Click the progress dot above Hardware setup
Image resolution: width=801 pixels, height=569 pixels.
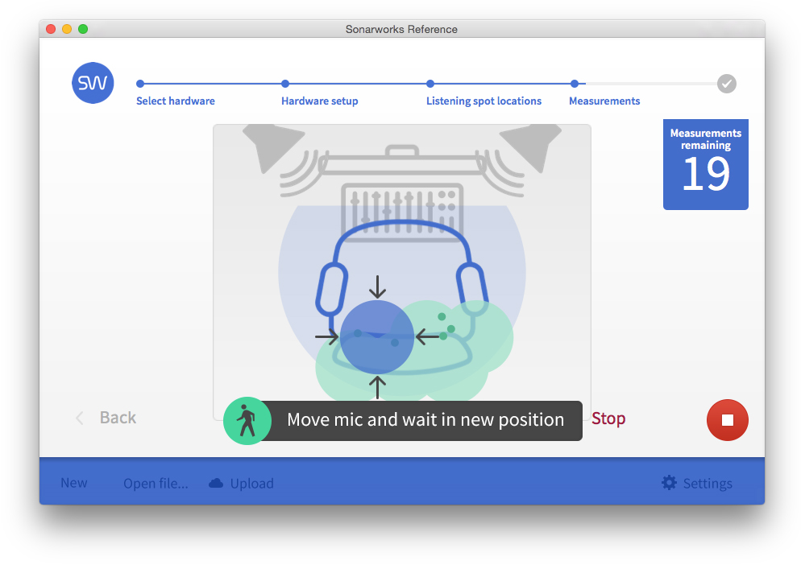click(x=285, y=84)
